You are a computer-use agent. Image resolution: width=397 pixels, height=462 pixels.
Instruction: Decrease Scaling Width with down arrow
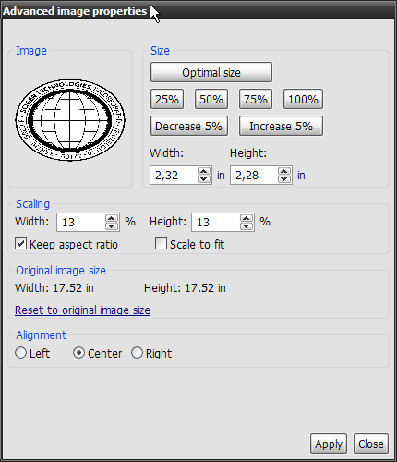pos(112,226)
